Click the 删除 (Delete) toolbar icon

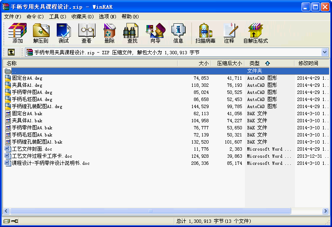point(109,33)
